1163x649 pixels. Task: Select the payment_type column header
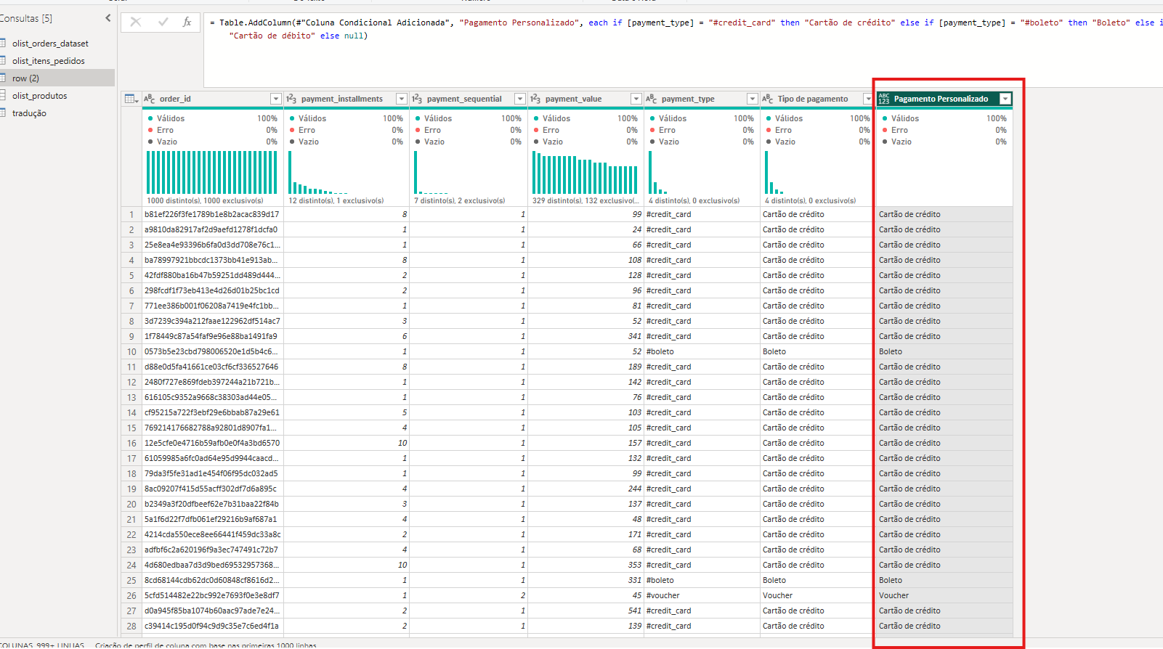pyautogui.click(x=688, y=99)
